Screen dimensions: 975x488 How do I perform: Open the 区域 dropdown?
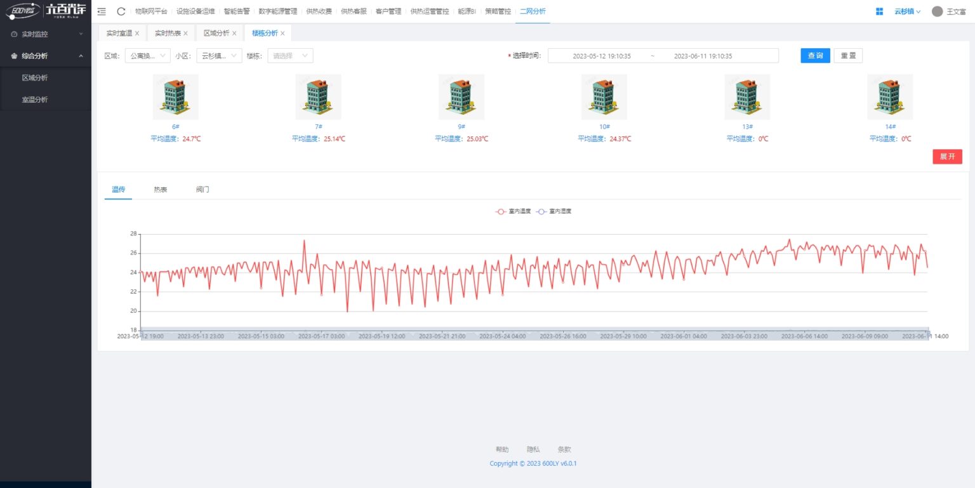click(x=147, y=56)
